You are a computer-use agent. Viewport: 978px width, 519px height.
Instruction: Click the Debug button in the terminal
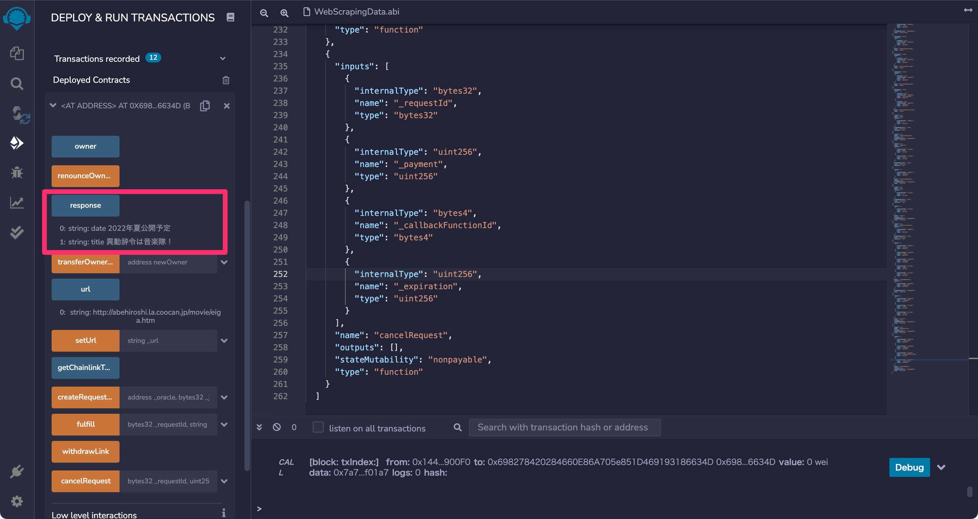click(x=909, y=467)
